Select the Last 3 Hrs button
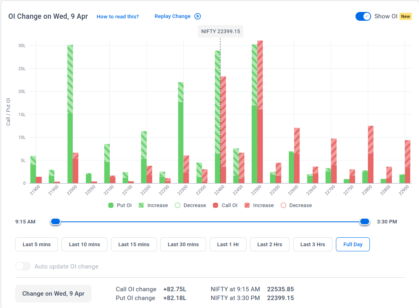 pos(313,244)
